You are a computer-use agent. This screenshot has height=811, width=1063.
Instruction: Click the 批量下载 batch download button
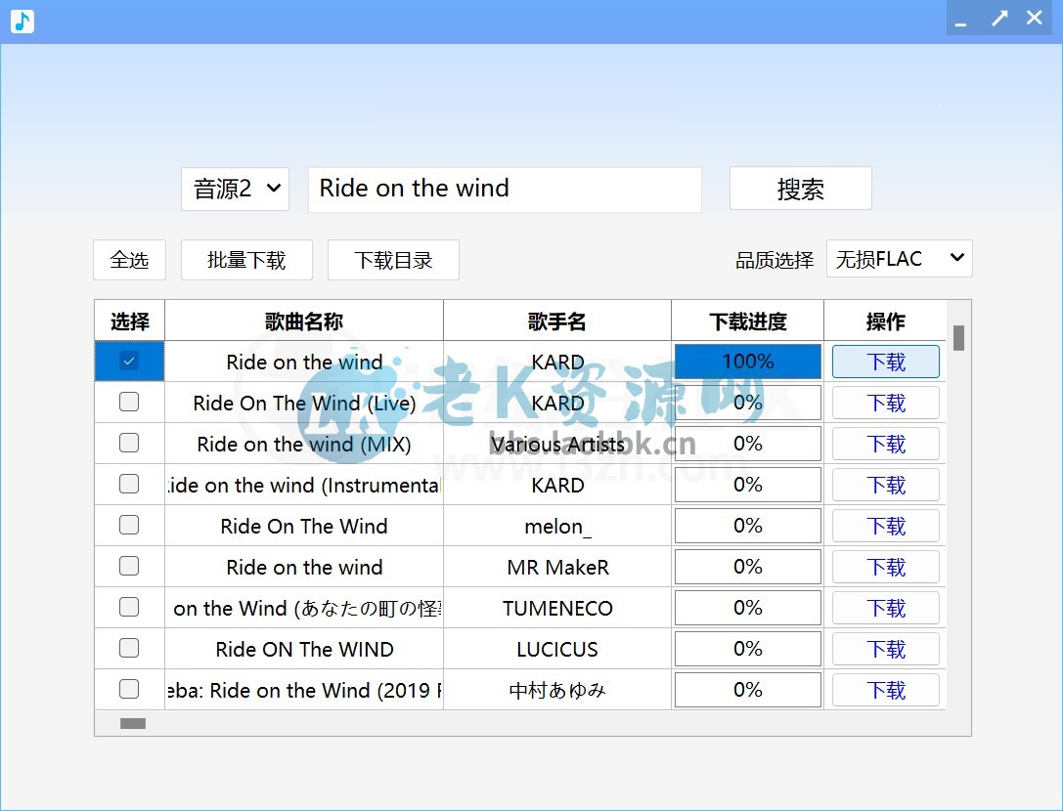246,260
